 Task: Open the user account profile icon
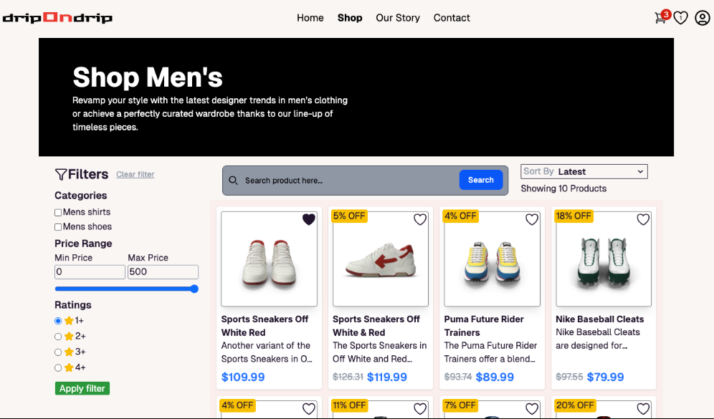click(702, 18)
